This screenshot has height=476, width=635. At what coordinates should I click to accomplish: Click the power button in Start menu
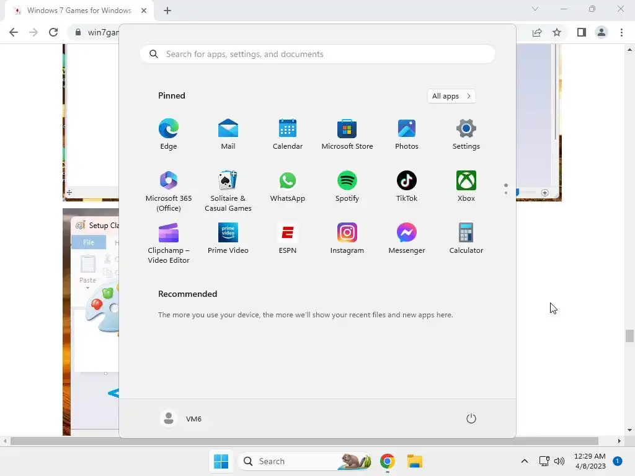pyautogui.click(x=471, y=418)
